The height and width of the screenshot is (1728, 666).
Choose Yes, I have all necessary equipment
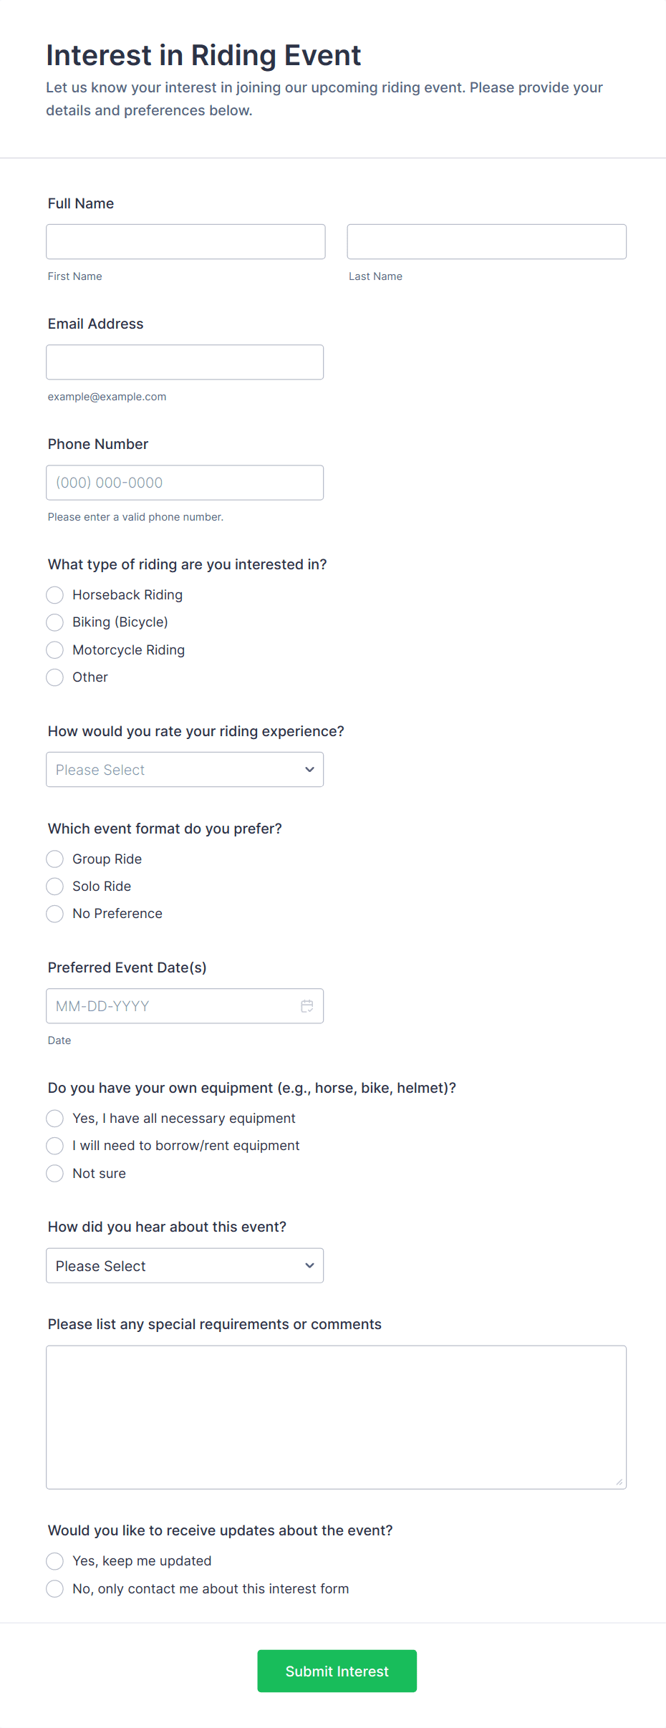point(55,1119)
